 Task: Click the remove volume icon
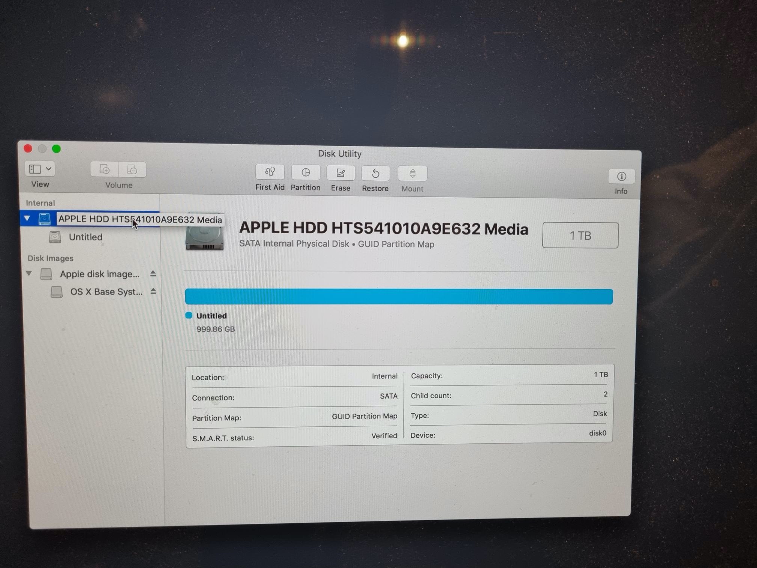132,170
